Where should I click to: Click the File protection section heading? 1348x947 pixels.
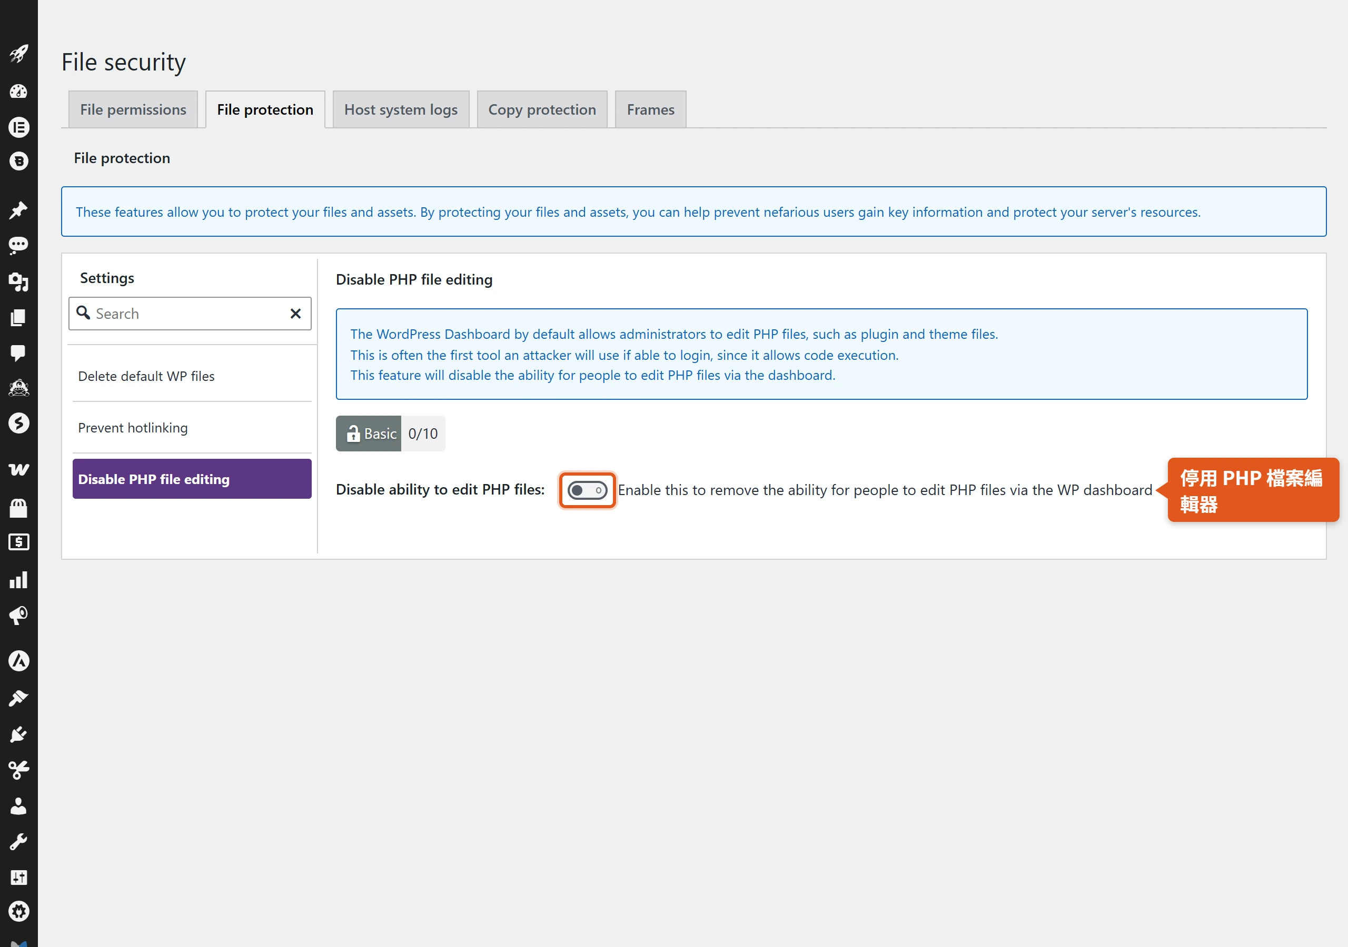122,158
